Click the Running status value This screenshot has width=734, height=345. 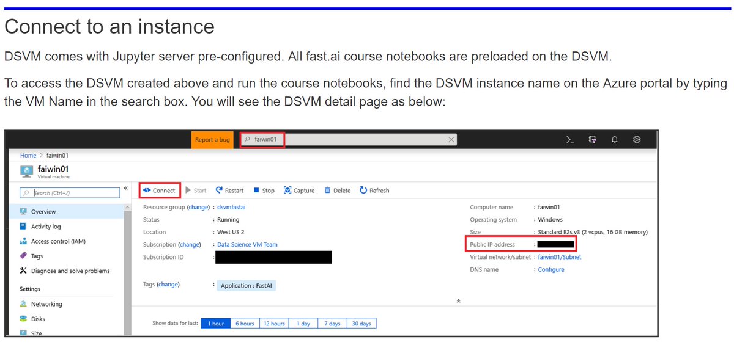coord(228,220)
